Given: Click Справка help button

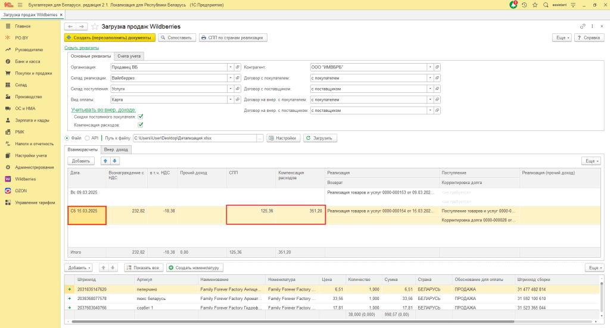Looking at the screenshot, I should 589,38.
